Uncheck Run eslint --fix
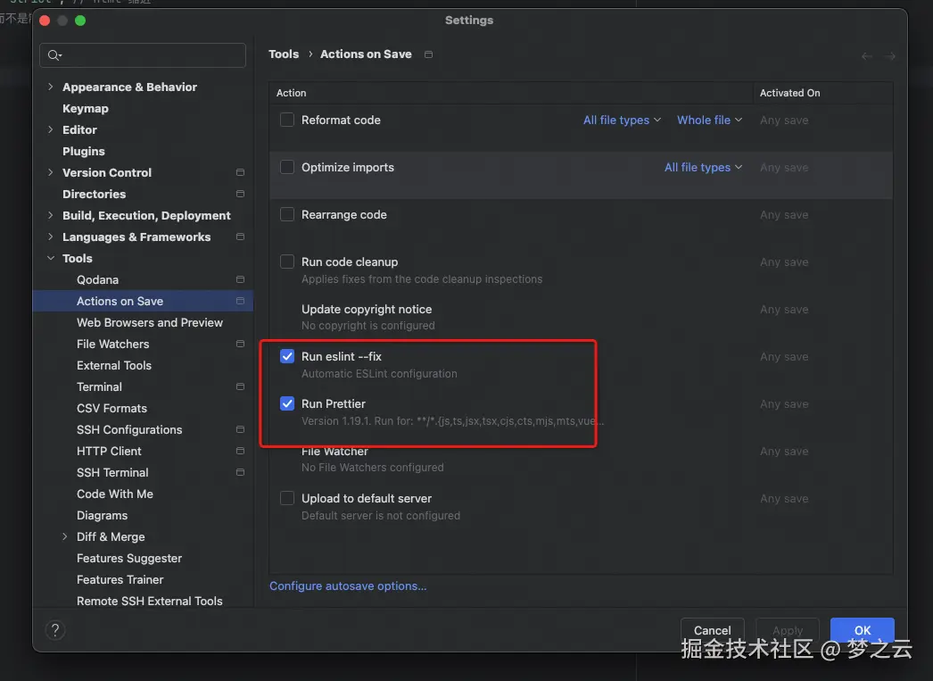 point(287,357)
